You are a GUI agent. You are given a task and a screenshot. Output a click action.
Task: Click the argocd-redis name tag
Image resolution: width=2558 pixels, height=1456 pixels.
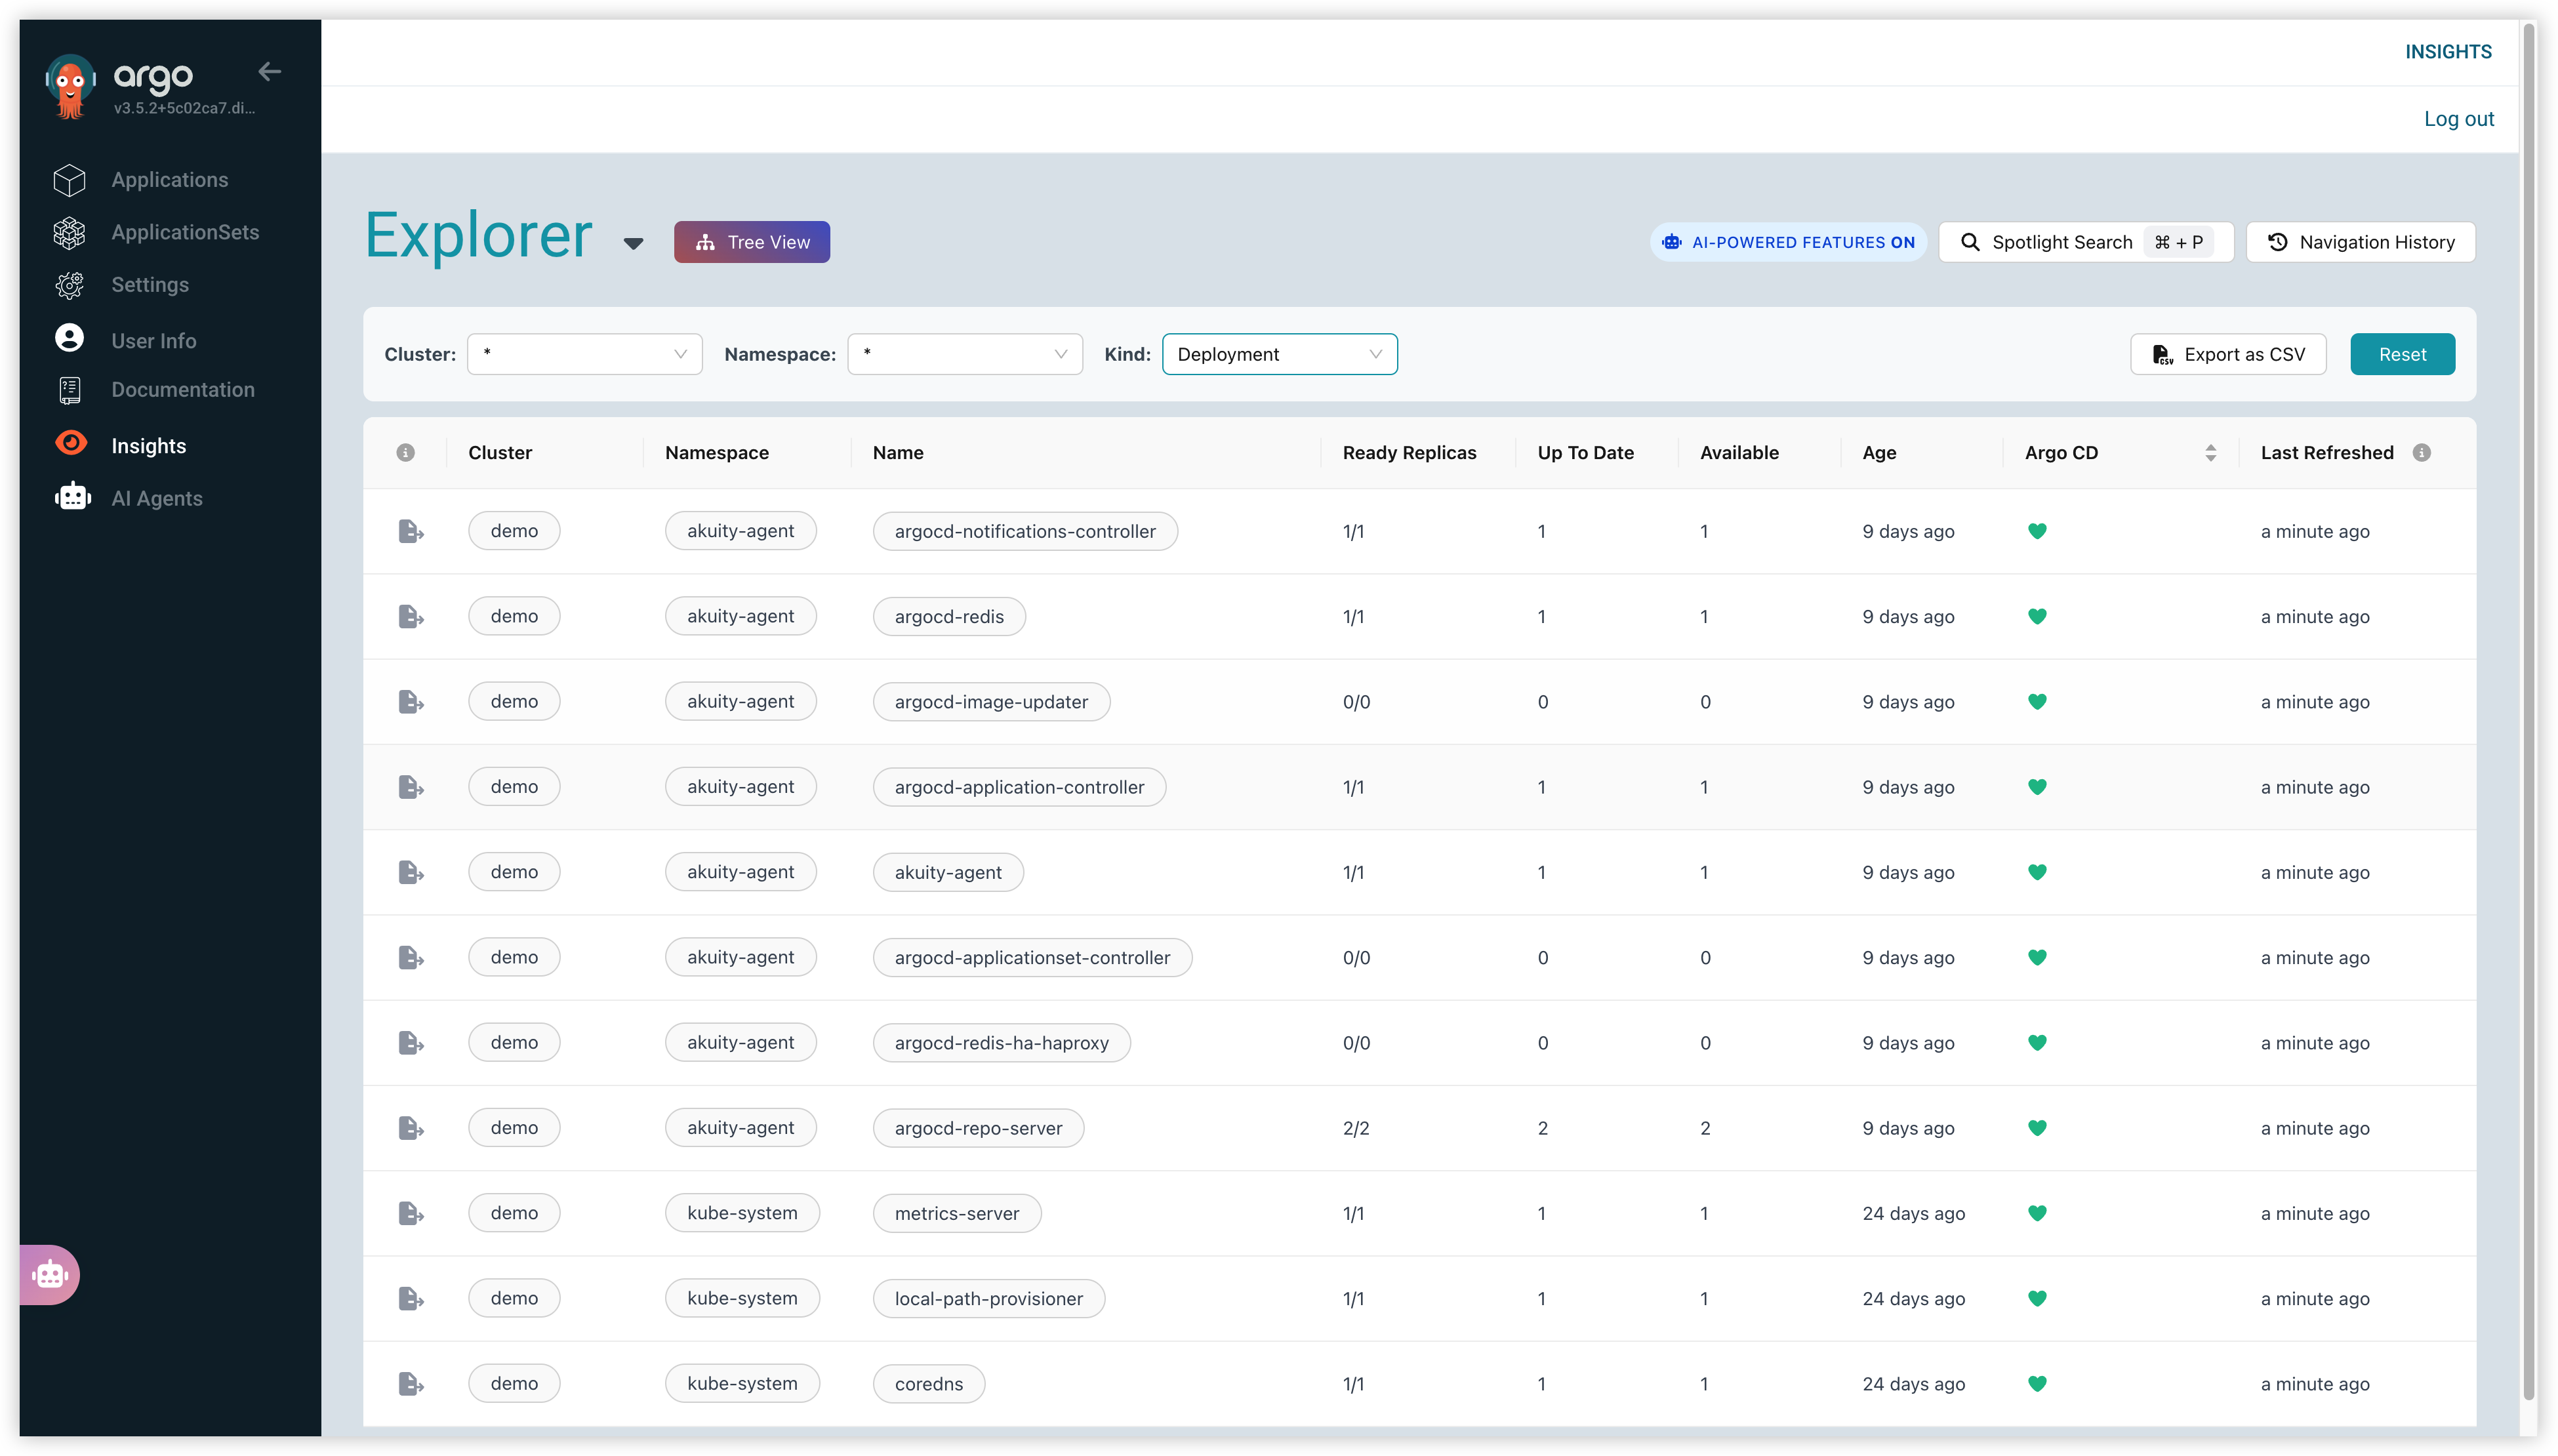(949, 616)
